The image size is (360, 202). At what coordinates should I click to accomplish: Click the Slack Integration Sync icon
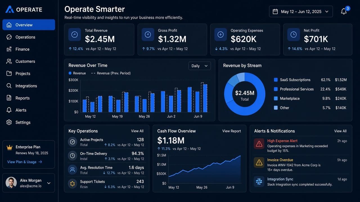tap(259, 182)
